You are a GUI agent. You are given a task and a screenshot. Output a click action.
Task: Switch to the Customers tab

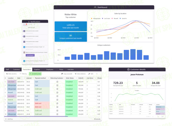point(17,70)
